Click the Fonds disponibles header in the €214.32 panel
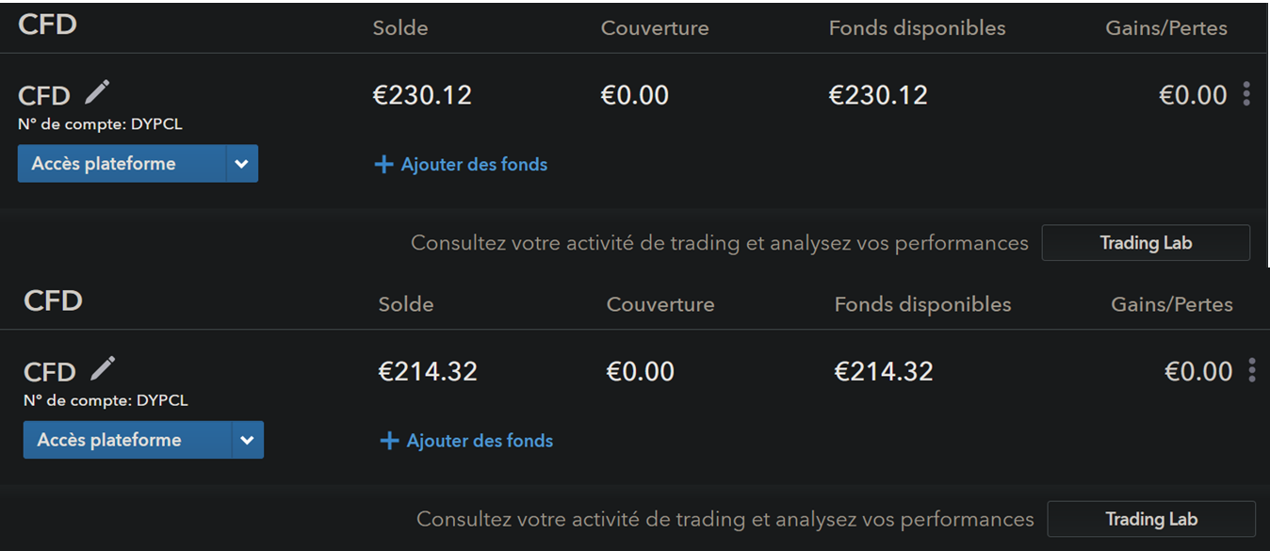Viewport: 1270px width, 551px height. [x=922, y=304]
